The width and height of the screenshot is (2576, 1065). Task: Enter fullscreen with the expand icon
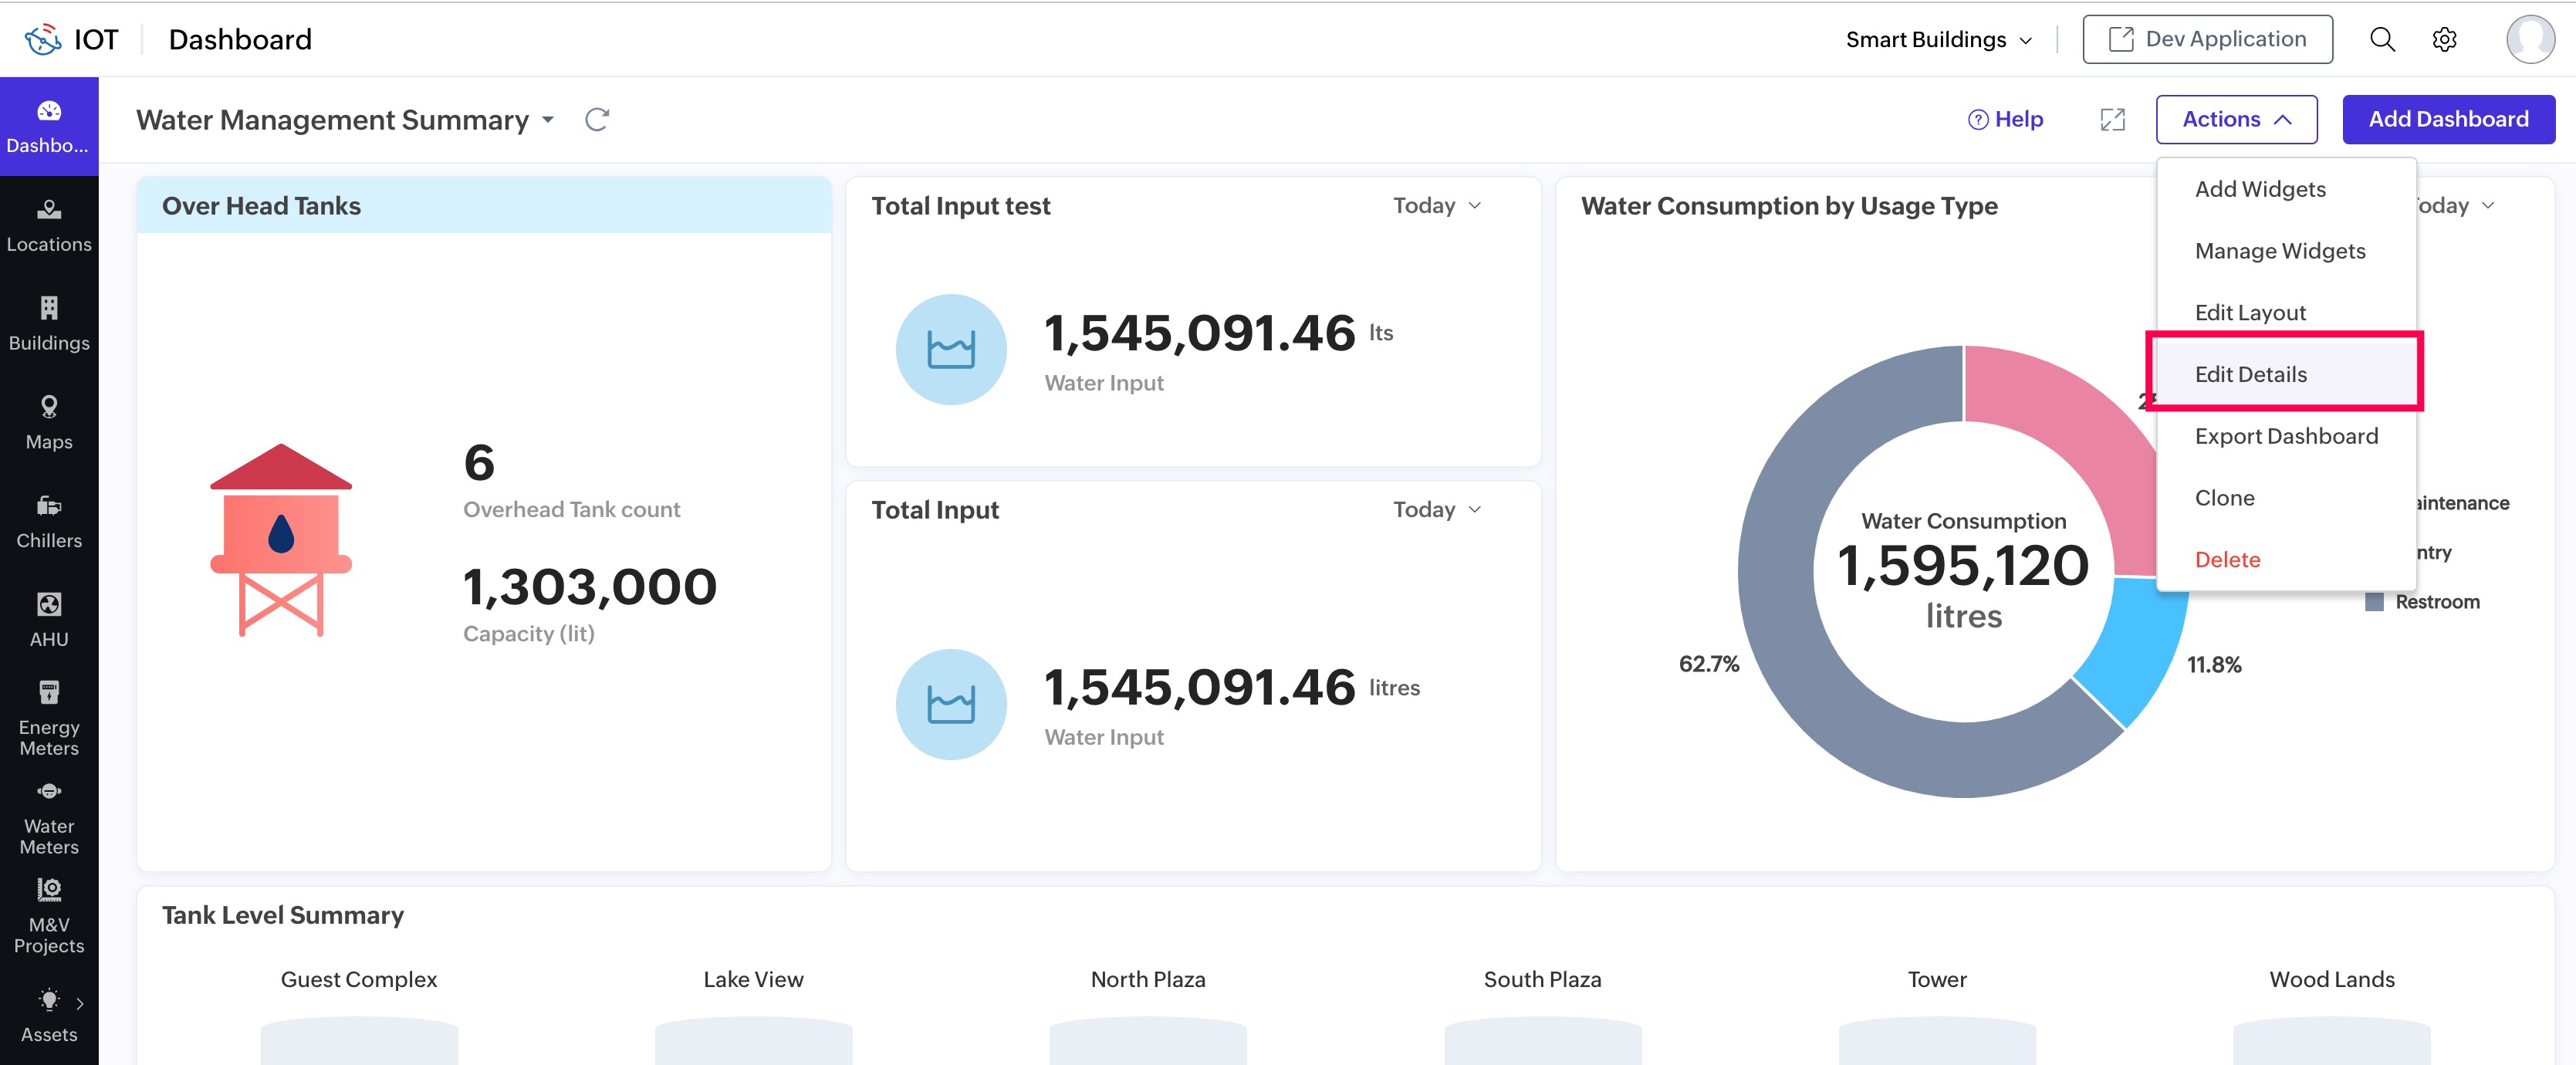tap(2112, 120)
